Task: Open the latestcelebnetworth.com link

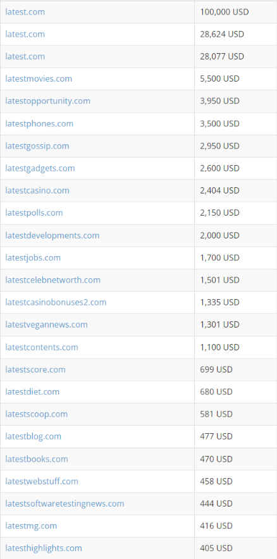Action: point(52,280)
